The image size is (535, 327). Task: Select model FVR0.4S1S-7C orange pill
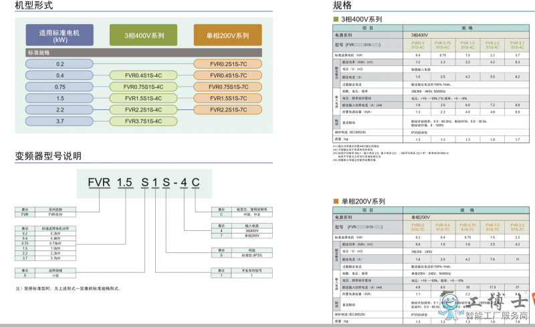click(x=228, y=75)
